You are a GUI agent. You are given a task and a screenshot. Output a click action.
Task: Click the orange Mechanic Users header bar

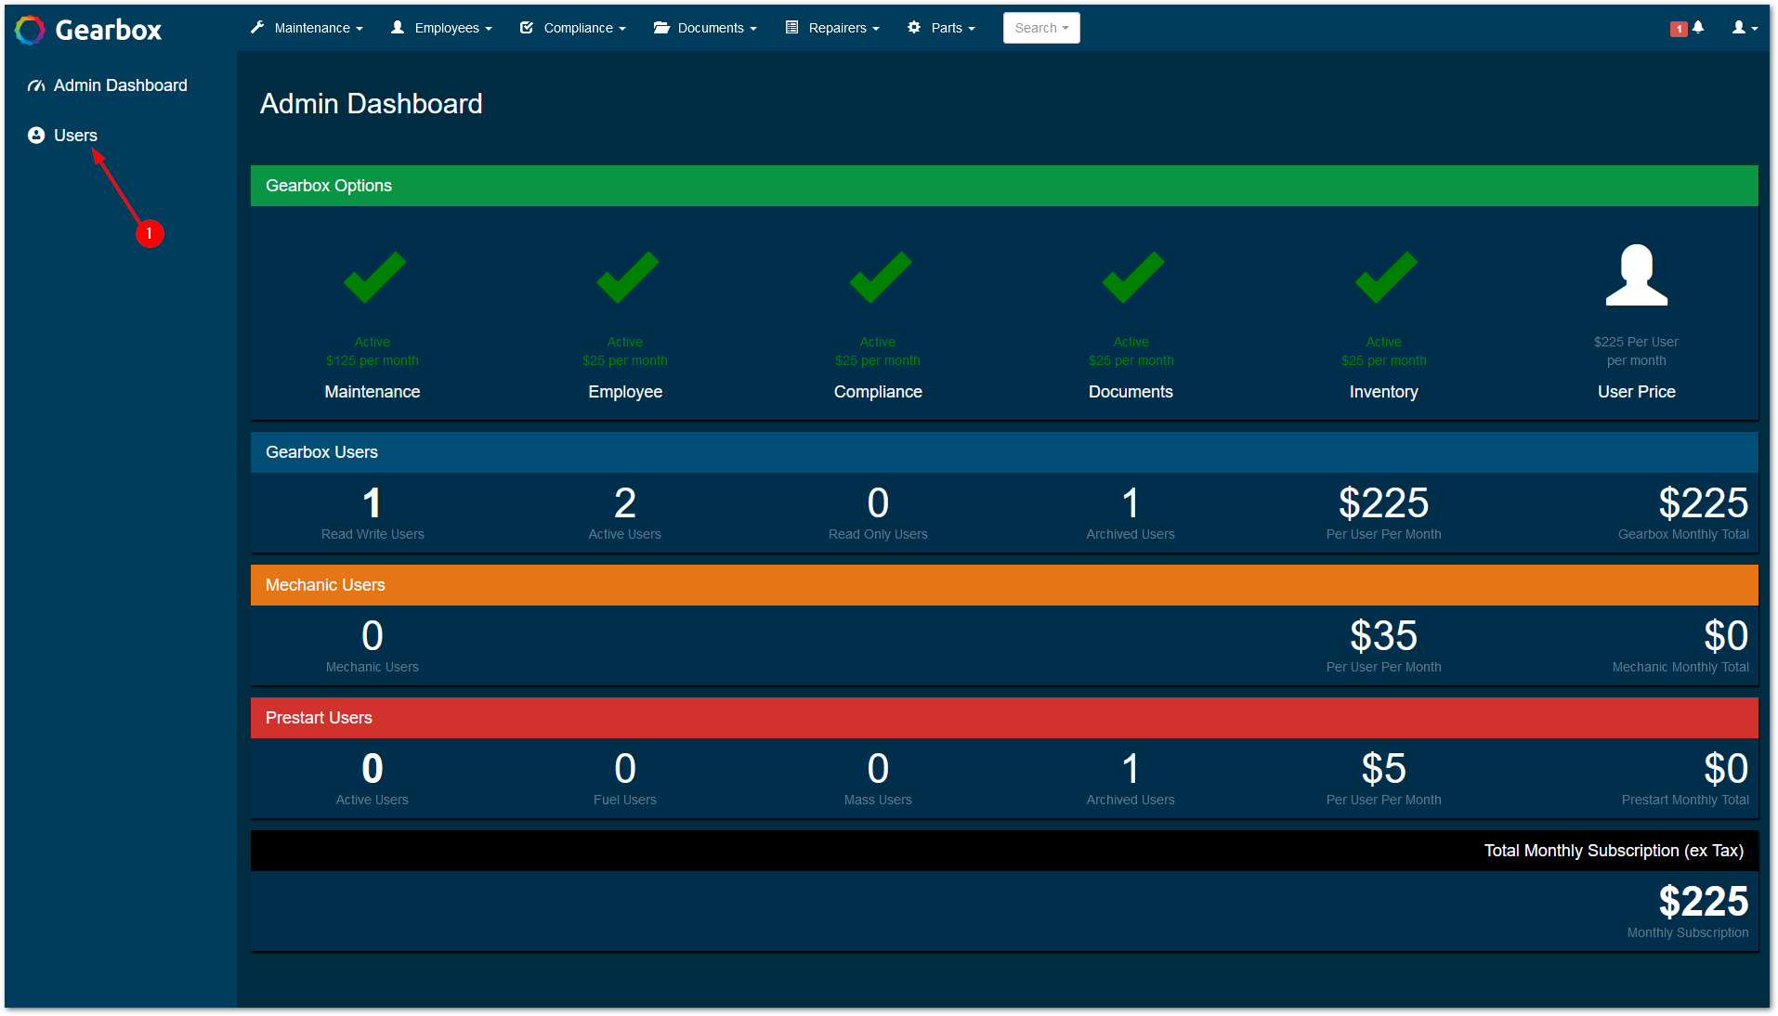coord(1003,585)
